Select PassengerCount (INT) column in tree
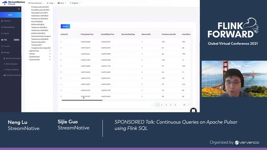The image size is (267, 150). [x=39, y=13]
